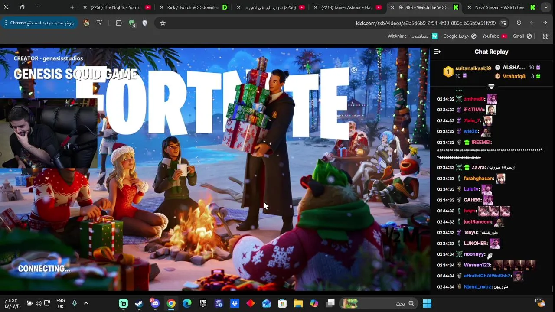Switch to Nxv7 Stream tab
555x312 pixels.
tap(501, 7)
